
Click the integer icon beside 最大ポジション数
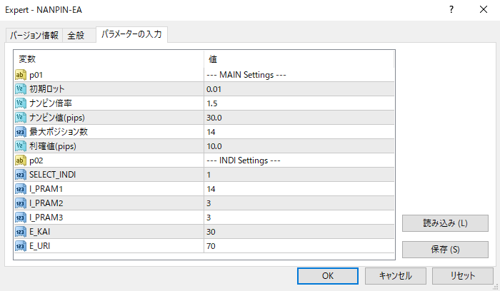(21, 132)
